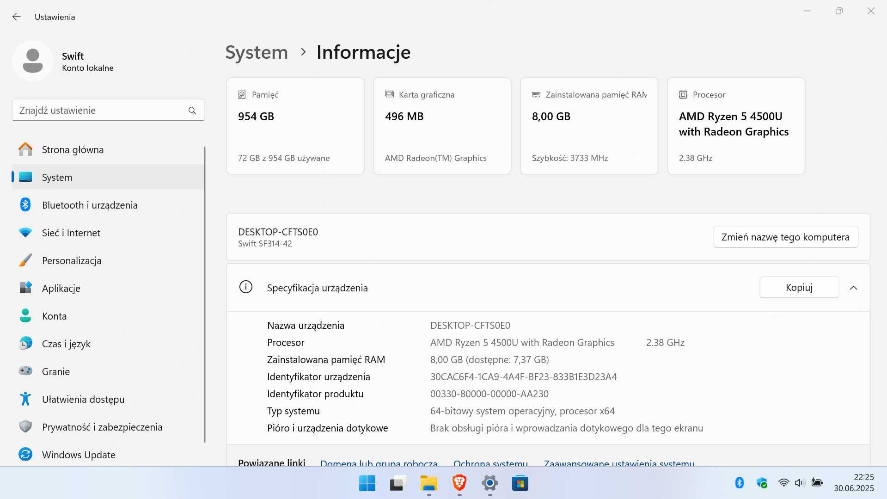Screen dimensions: 887x499
Task: Click the Konta person icon
Action: [25, 316]
